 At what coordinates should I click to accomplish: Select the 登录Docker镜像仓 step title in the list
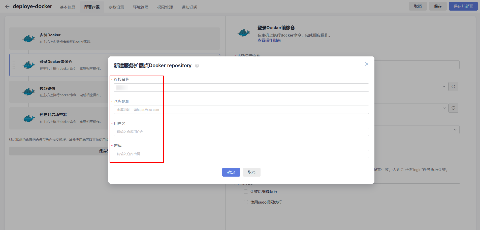pos(56,62)
